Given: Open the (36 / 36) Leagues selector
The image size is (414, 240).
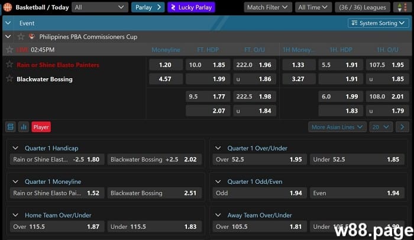Looking at the screenshot, I should pyautogui.click(x=362, y=8).
